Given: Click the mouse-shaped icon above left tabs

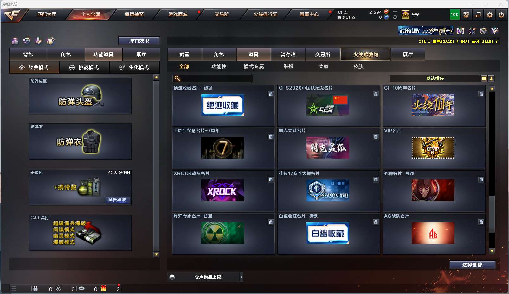Looking at the screenshot, I should (x=50, y=41).
